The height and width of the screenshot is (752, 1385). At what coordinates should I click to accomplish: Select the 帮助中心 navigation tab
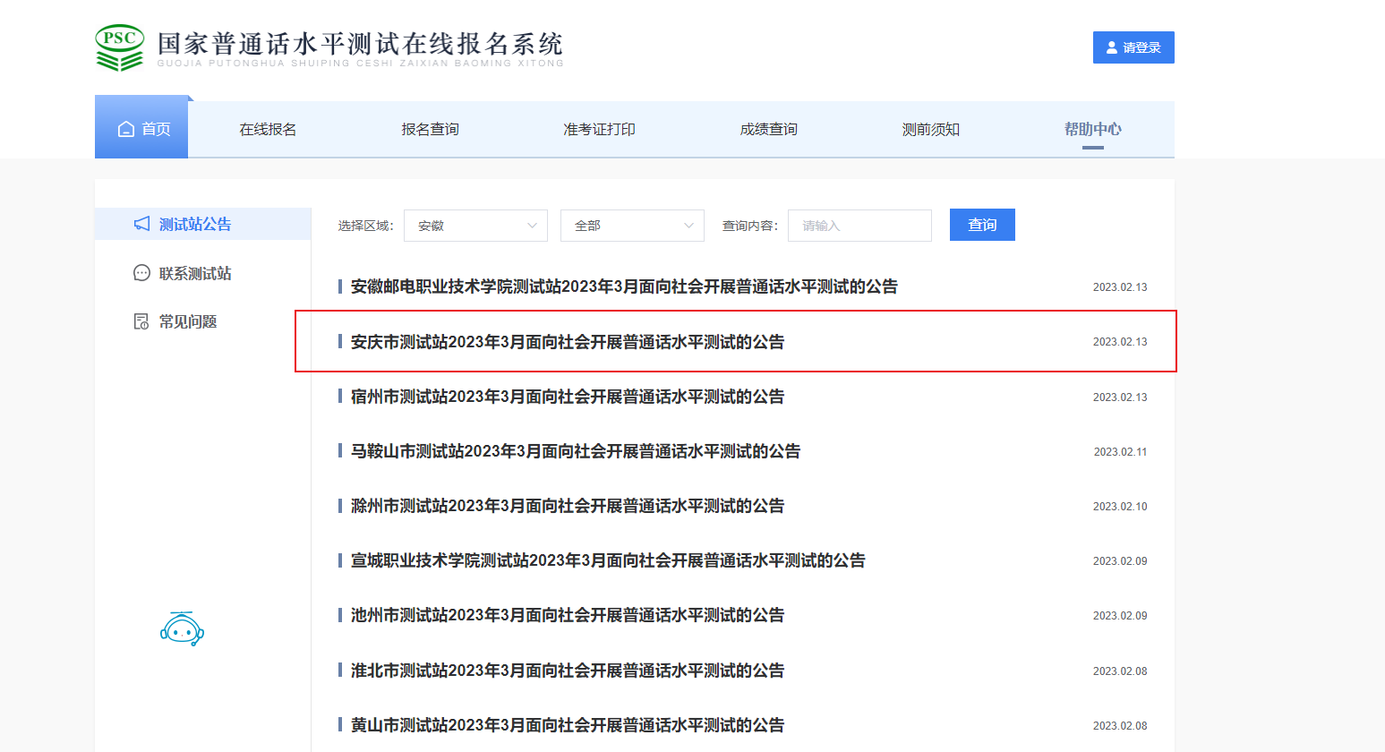[x=1092, y=129]
